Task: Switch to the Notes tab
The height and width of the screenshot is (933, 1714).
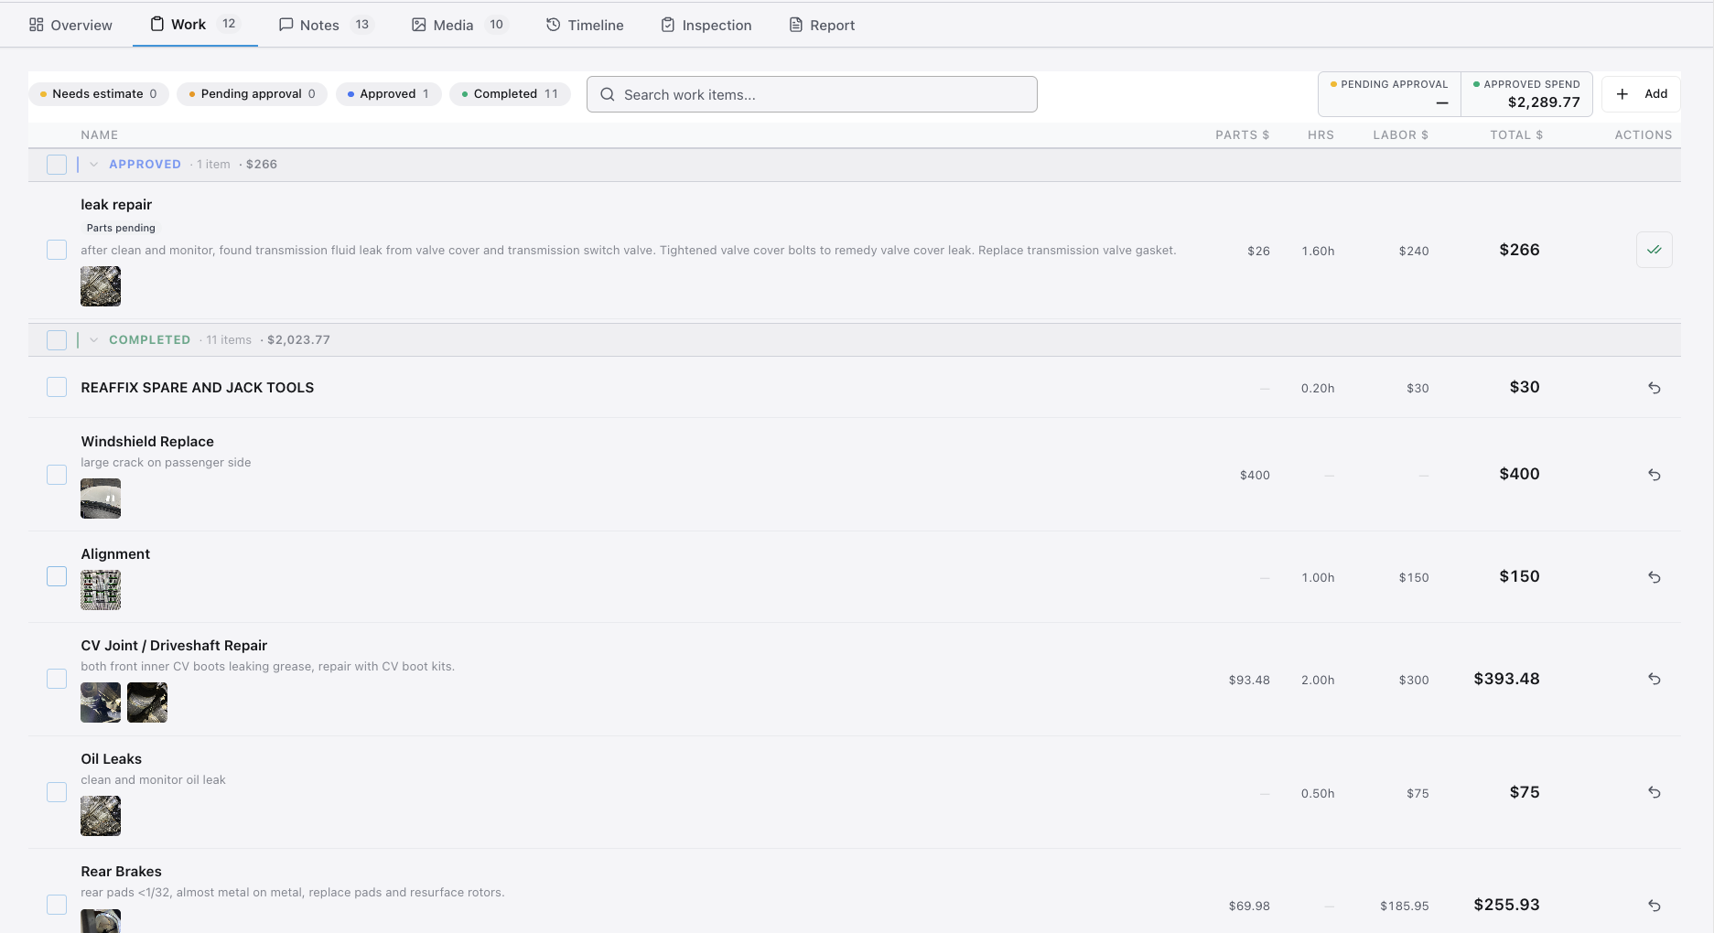Action: [x=327, y=25]
